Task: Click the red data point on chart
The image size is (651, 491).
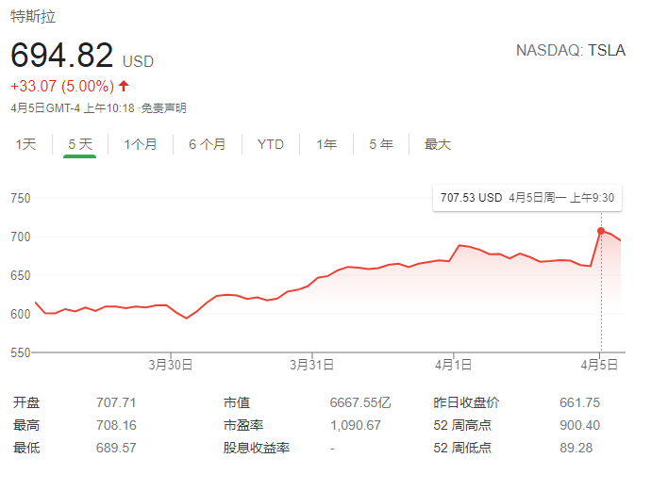Action: (x=601, y=231)
